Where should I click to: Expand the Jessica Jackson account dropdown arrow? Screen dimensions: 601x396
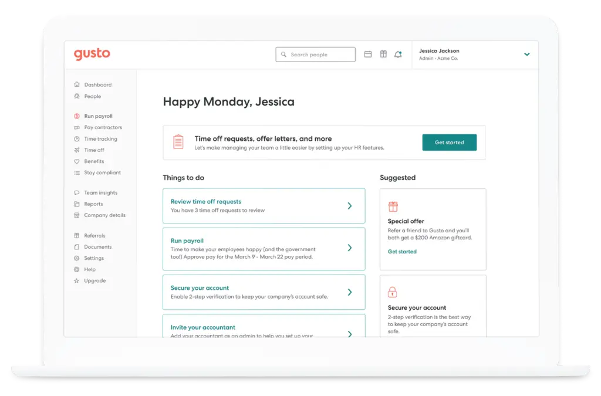click(x=527, y=55)
